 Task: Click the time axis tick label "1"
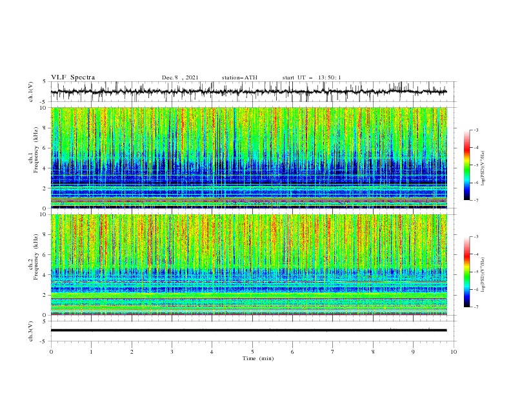[91, 352]
